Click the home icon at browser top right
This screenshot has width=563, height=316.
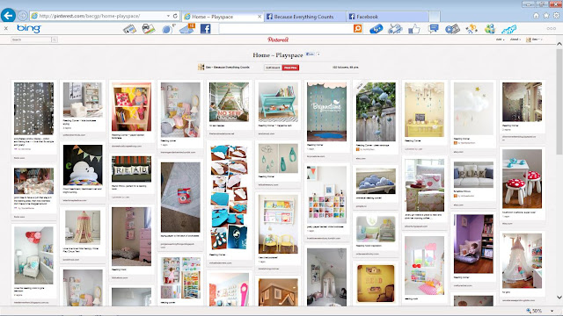coord(536,16)
